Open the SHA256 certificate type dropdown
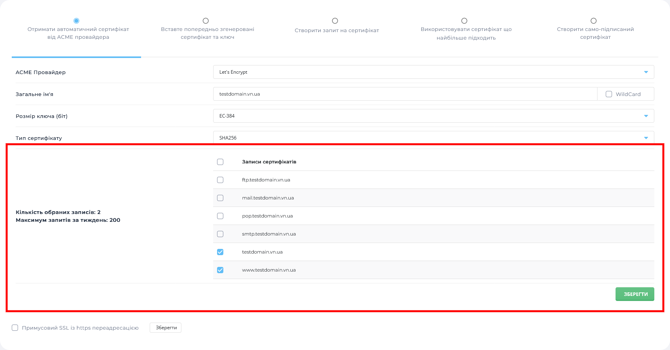Viewport: 670px width, 350px height. [x=433, y=138]
